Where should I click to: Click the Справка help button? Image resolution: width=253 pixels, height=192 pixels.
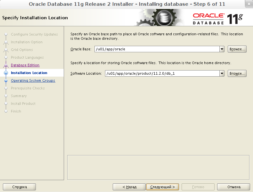pos(19,187)
